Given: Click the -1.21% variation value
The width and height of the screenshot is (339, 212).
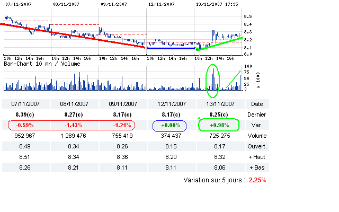Looking at the screenshot, I should pos(122,125).
